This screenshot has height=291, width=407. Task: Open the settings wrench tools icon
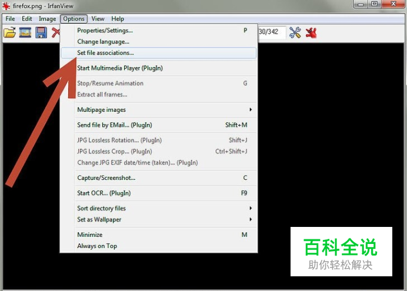coord(295,33)
